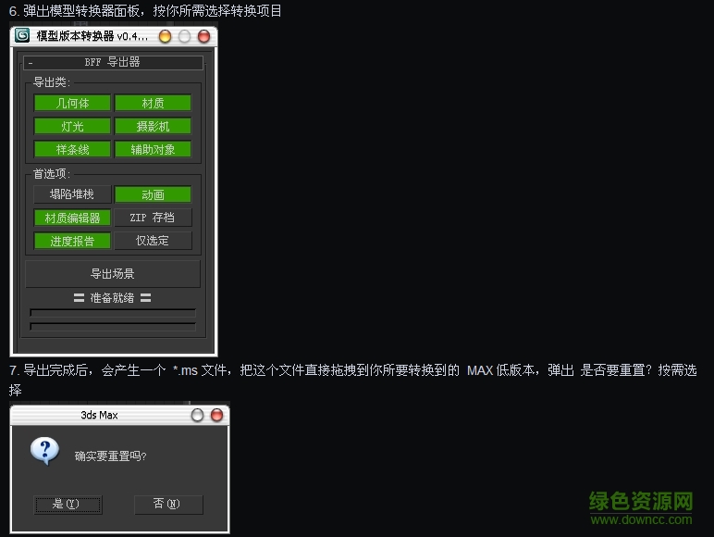
Task: Click the 导出场景 button
Action: coord(113,274)
